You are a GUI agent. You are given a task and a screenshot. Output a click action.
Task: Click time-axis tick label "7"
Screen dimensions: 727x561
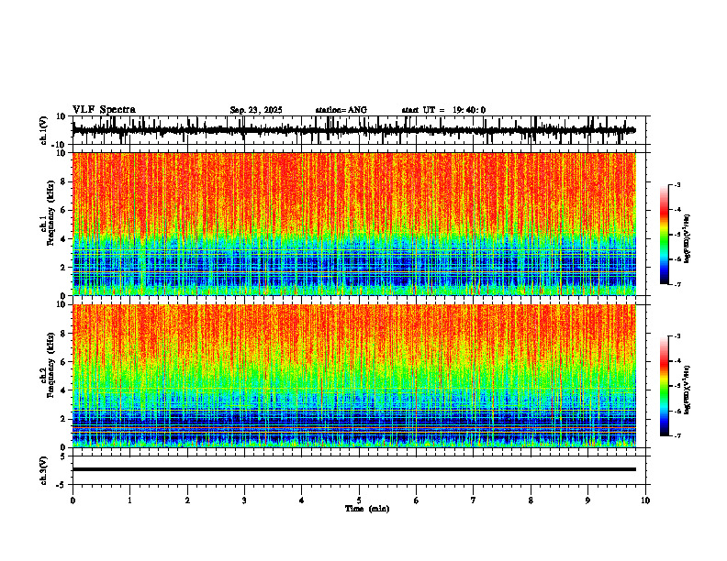click(x=474, y=500)
